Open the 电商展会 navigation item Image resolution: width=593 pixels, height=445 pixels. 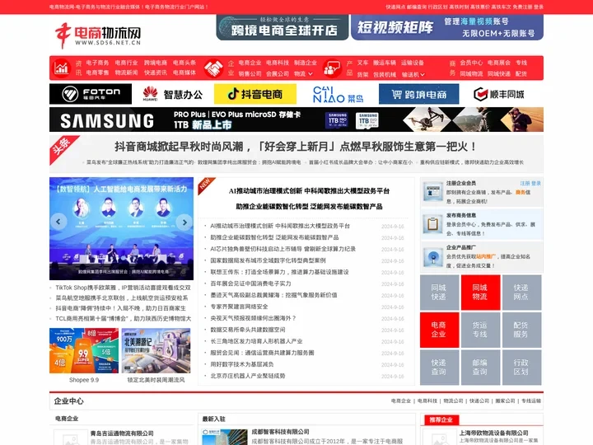pos(499,63)
